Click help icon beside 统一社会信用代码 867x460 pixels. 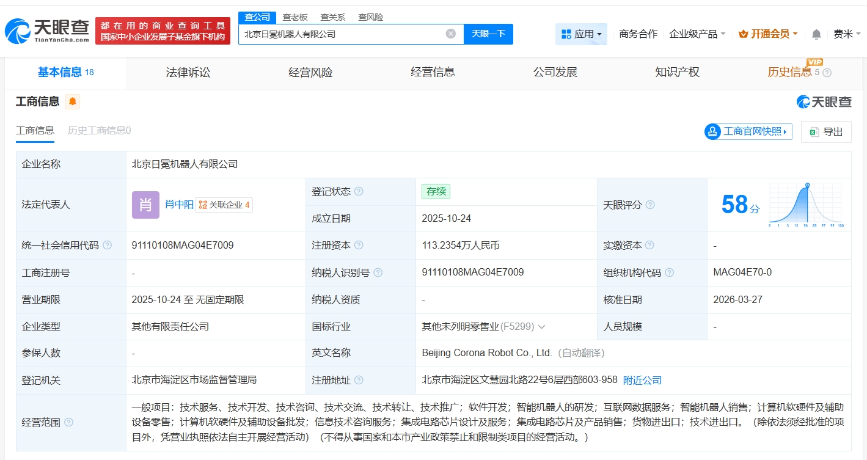point(108,246)
